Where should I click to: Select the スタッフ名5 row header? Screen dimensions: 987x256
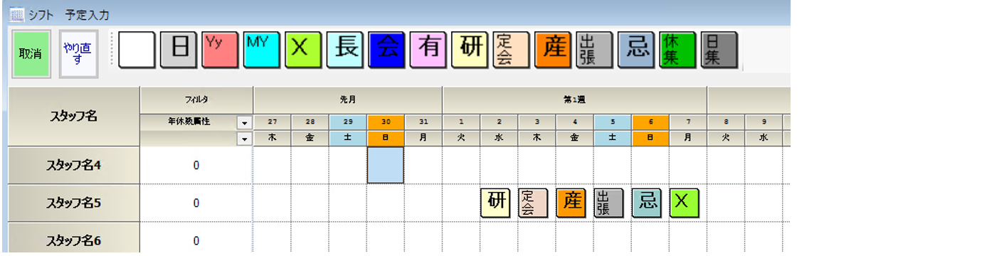(x=74, y=203)
